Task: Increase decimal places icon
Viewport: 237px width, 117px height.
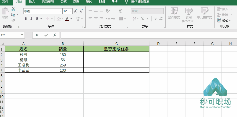Action: [155, 19]
